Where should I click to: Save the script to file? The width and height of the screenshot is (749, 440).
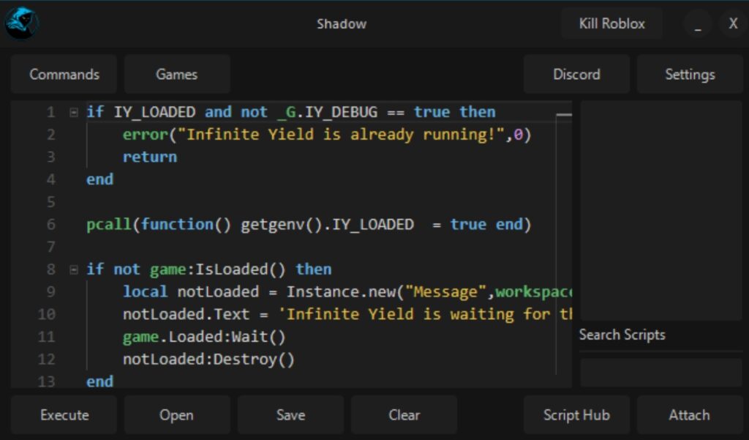tap(290, 414)
